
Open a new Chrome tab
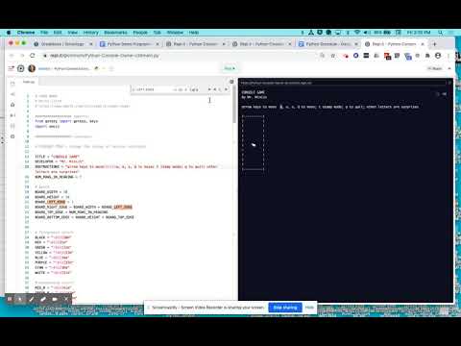pyautogui.click(x=435, y=44)
